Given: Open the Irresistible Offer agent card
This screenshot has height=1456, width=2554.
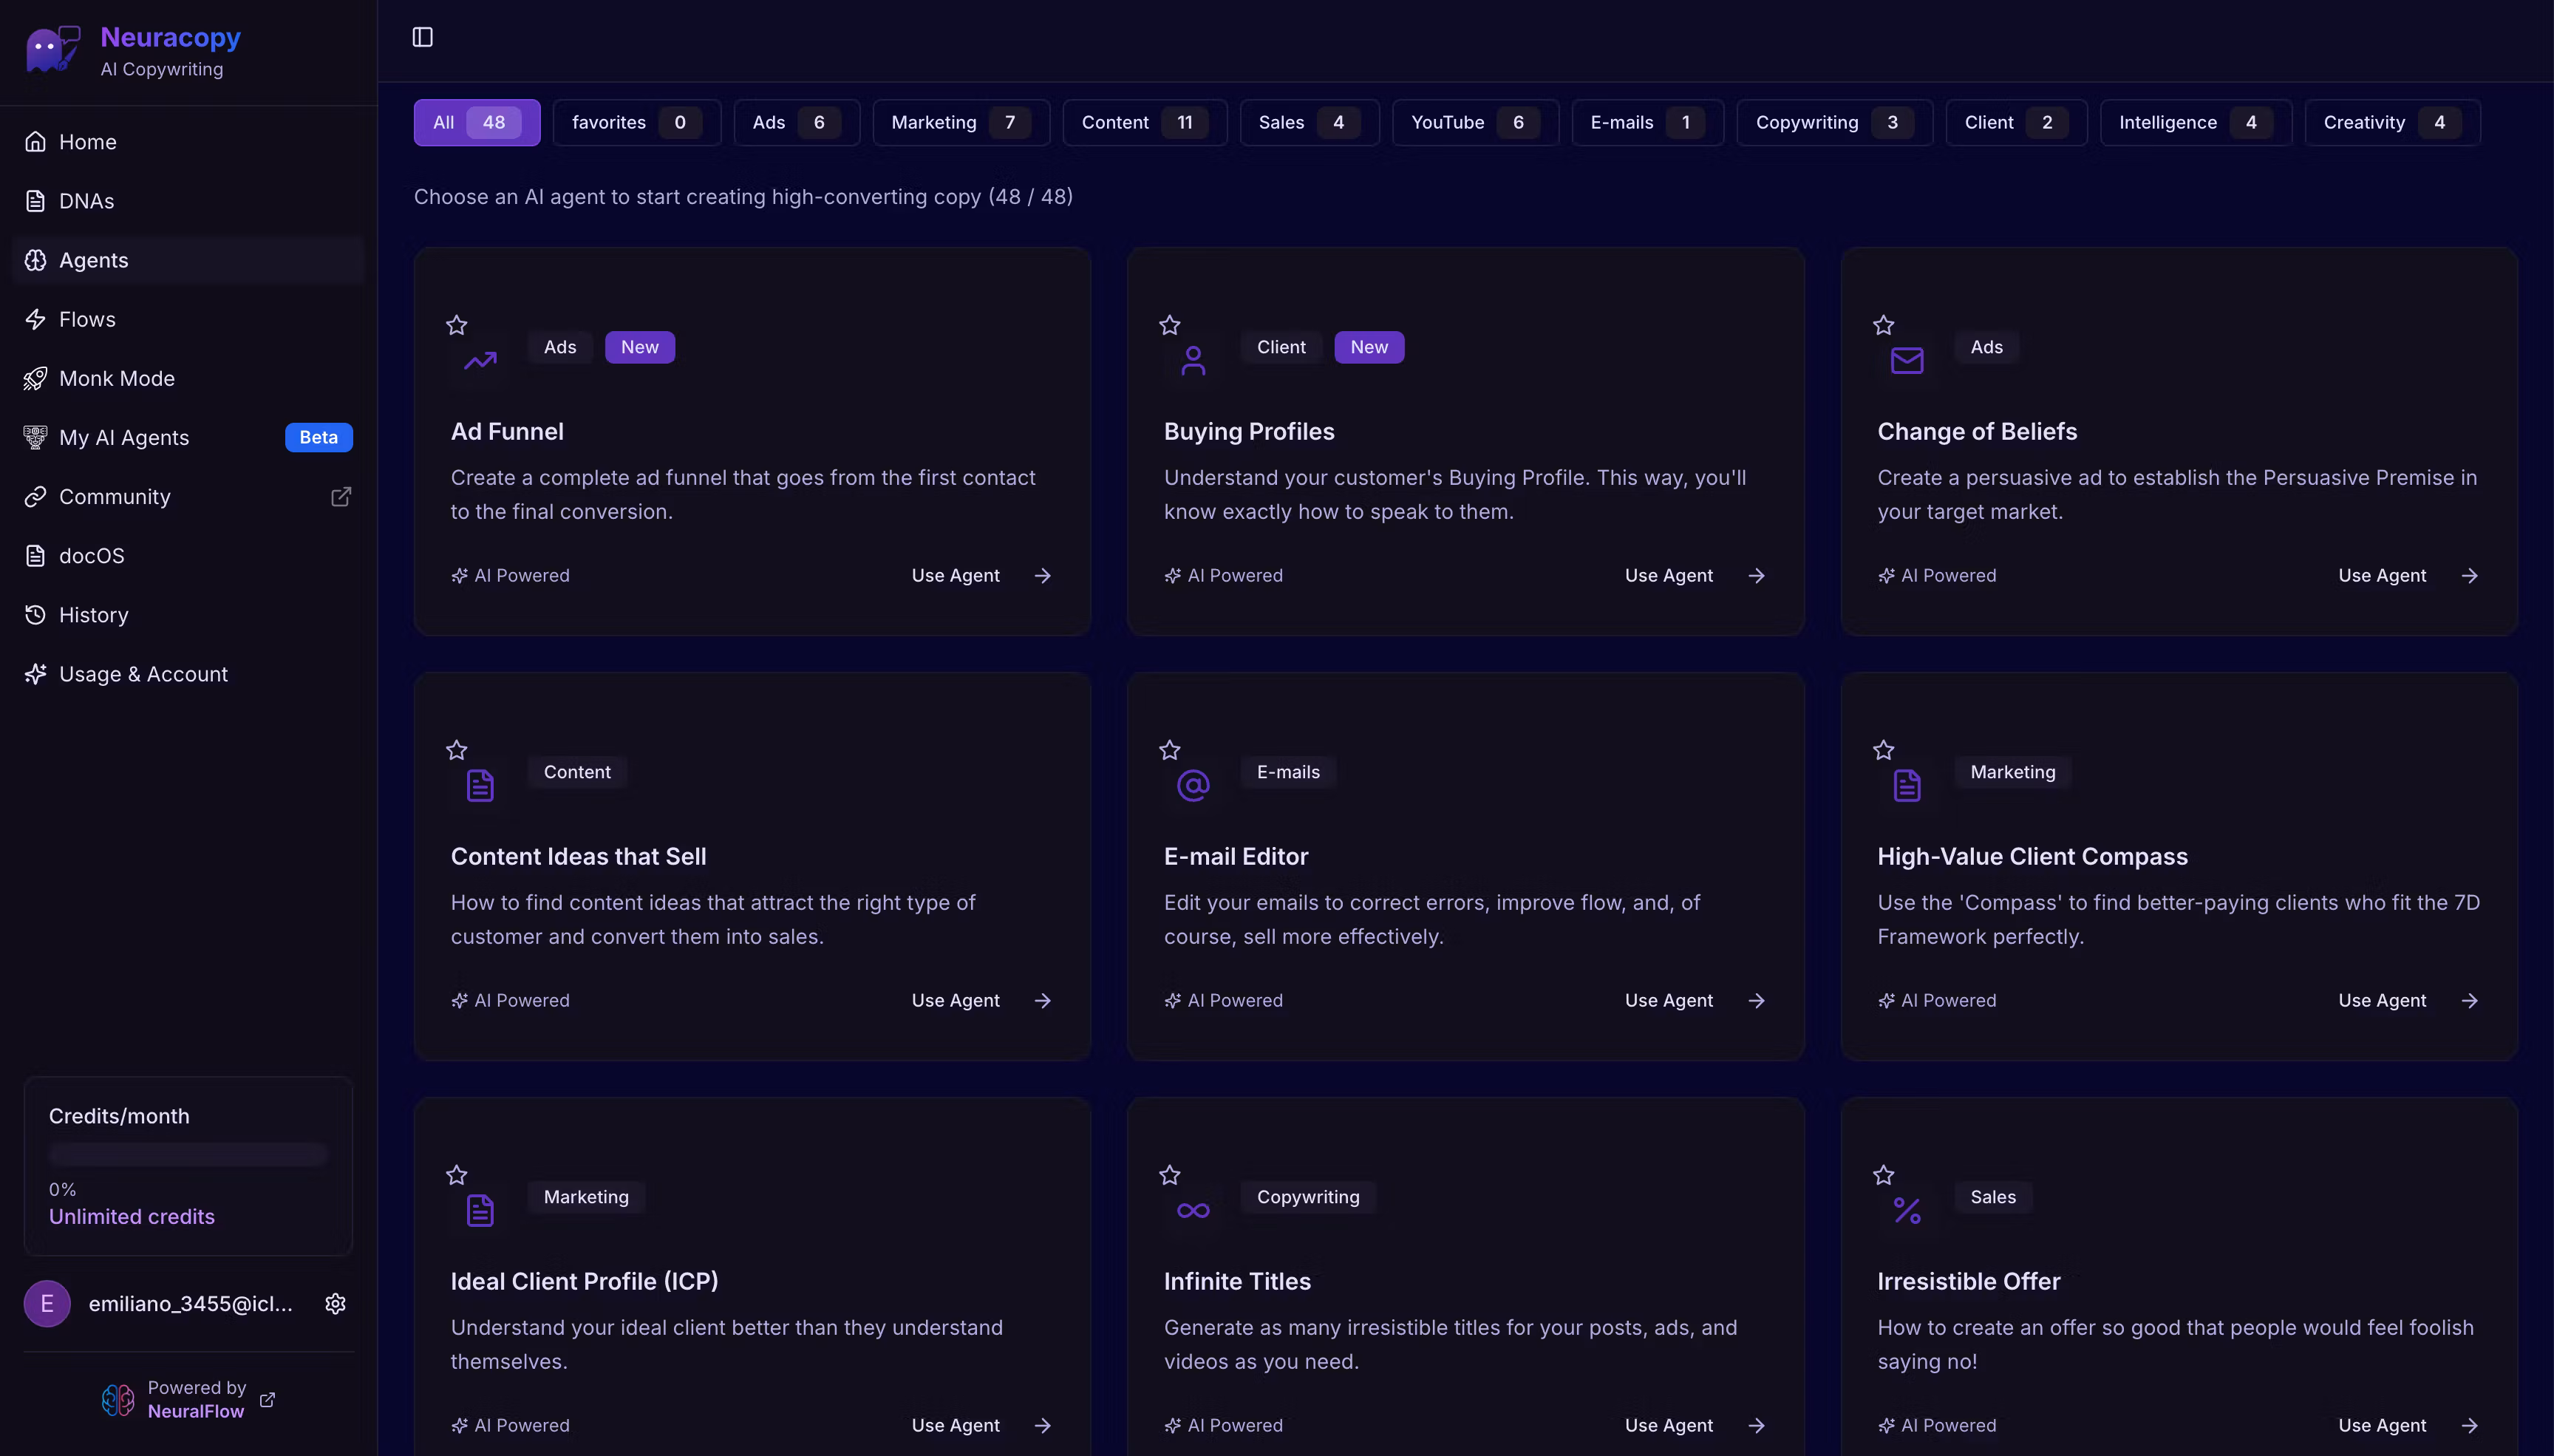Looking at the screenshot, I should pyautogui.click(x=1968, y=1281).
